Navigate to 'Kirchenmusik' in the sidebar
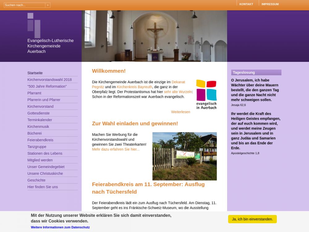309x232 pixels. tap(38, 127)
